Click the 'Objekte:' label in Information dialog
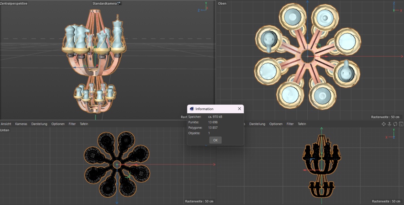This screenshot has width=404, height=205. click(194, 133)
